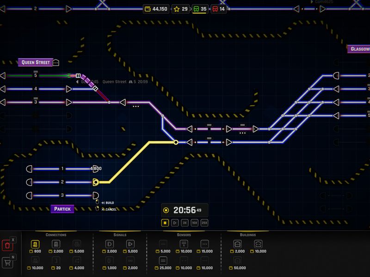Open the red trains counter 14
The width and height of the screenshot is (370, 277).
(218, 9)
